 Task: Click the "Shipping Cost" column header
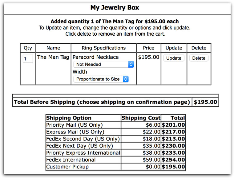tap(141, 118)
